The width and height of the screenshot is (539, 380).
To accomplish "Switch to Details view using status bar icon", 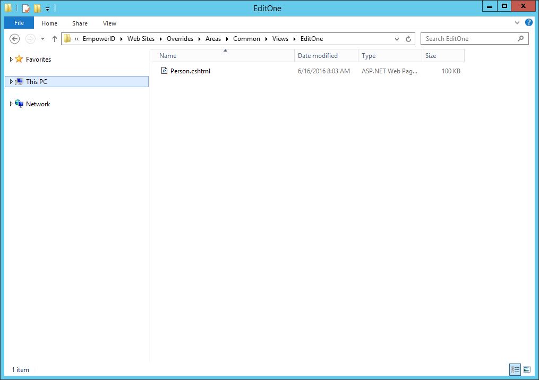I will (x=515, y=369).
